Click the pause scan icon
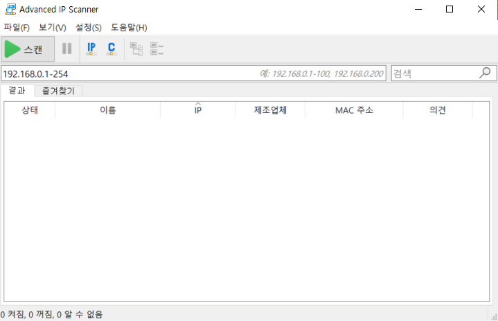Image resolution: width=498 pixels, height=321 pixels. click(x=66, y=49)
